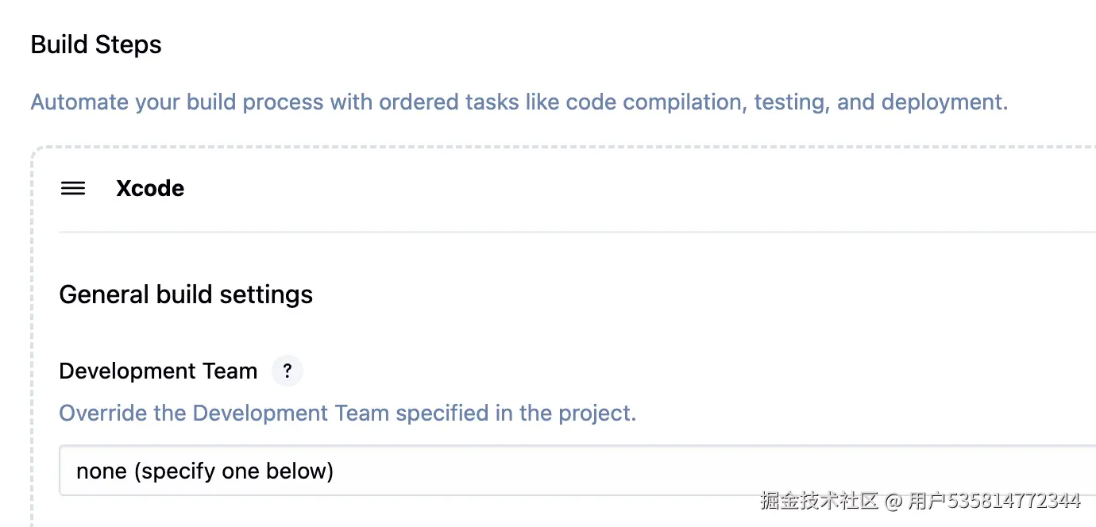Click the 用户535814772344 username watermark
Viewport: 1096px width, 527px height.
[994, 501]
